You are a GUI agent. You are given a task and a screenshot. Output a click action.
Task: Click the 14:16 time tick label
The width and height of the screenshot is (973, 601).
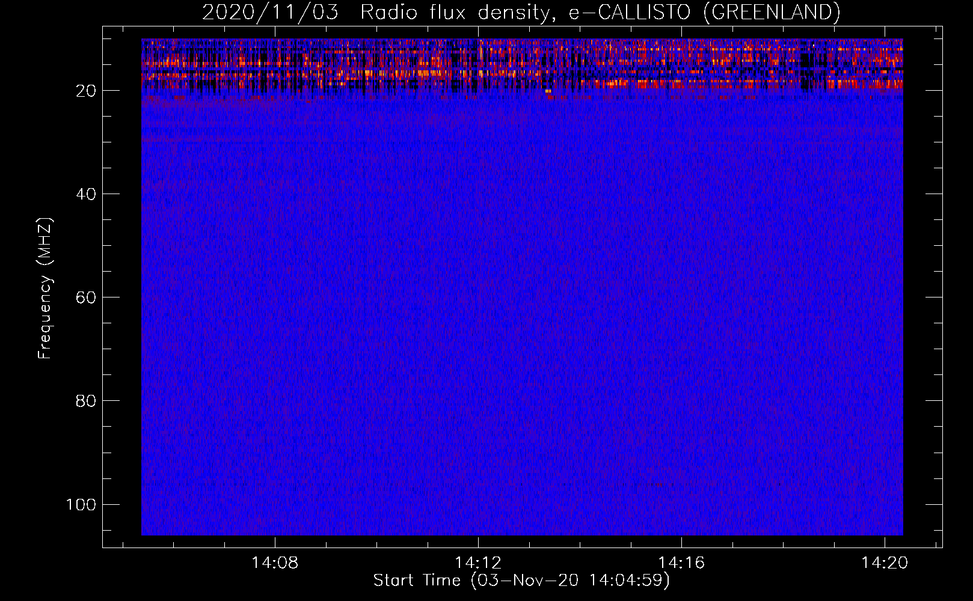[681, 563]
